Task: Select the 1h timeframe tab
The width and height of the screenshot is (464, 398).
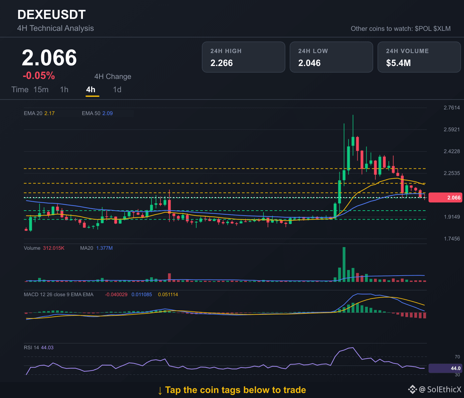Action: coord(64,90)
